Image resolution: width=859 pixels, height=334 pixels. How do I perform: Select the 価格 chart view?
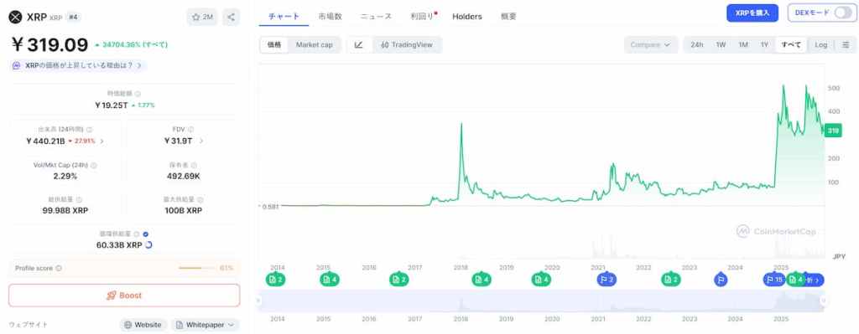coord(274,45)
